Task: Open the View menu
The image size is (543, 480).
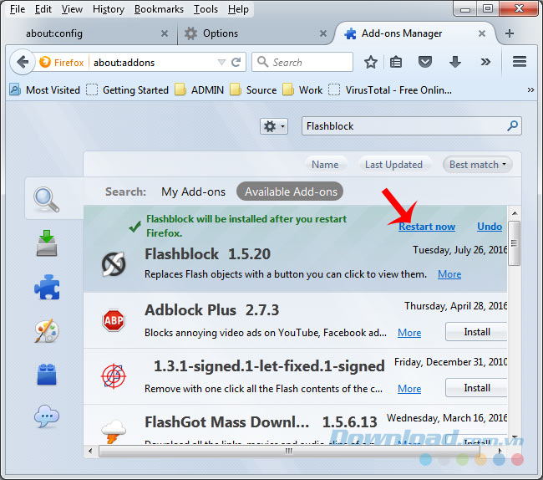Action: point(72,9)
